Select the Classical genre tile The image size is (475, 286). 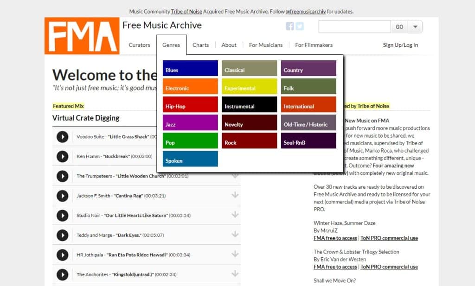coord(249,68)
